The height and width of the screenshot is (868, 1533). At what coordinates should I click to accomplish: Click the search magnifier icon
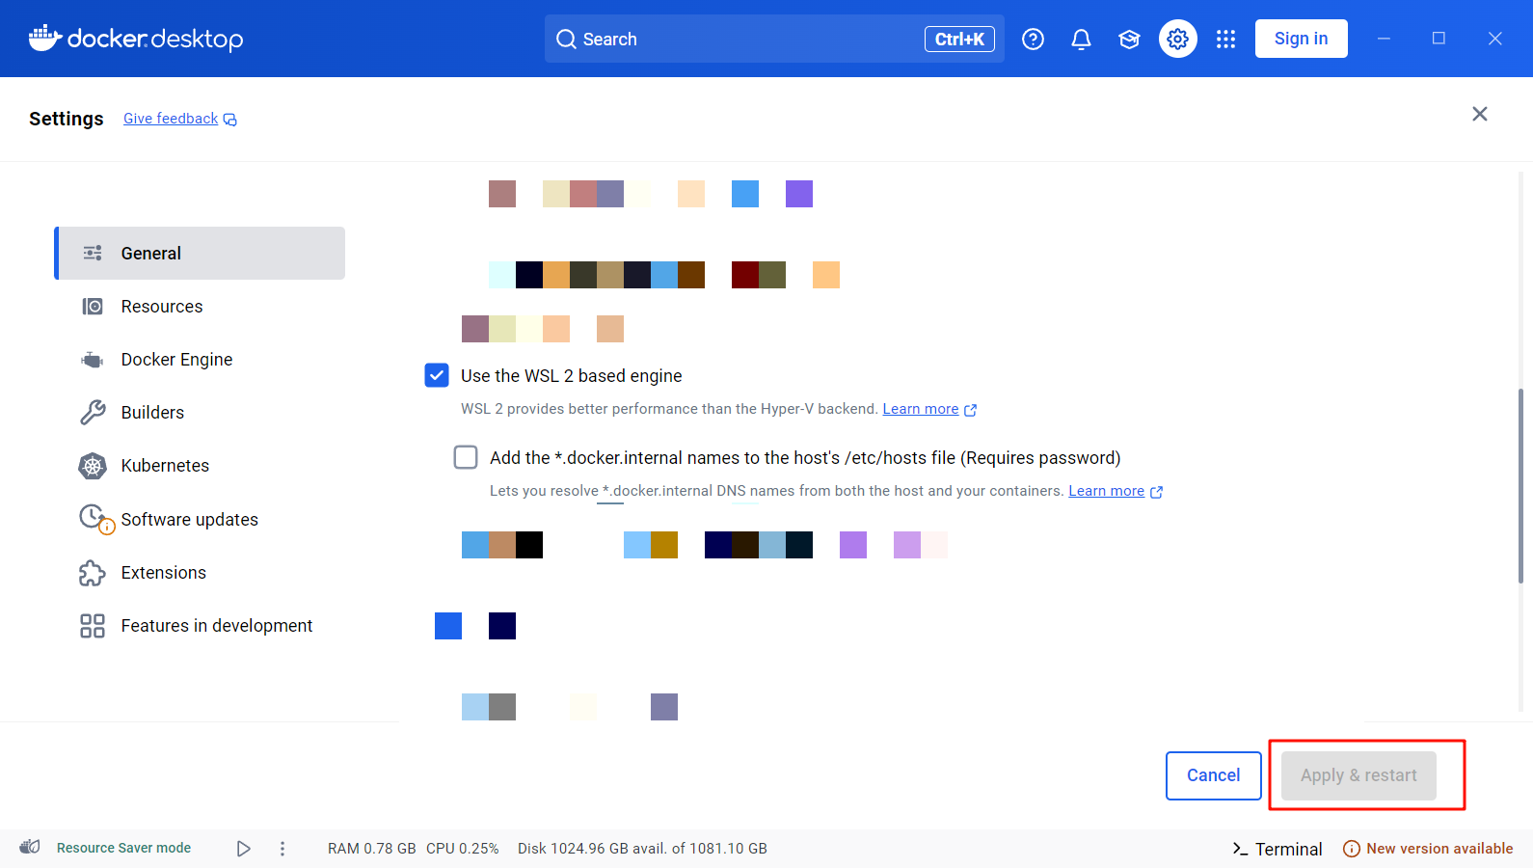click(x=566, y=39)
